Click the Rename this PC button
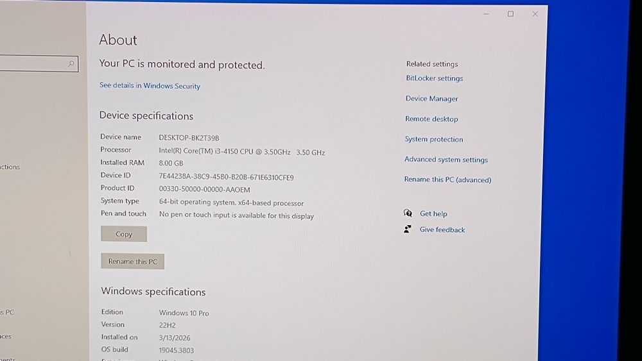The image size is (642, 361). point(133,261)
